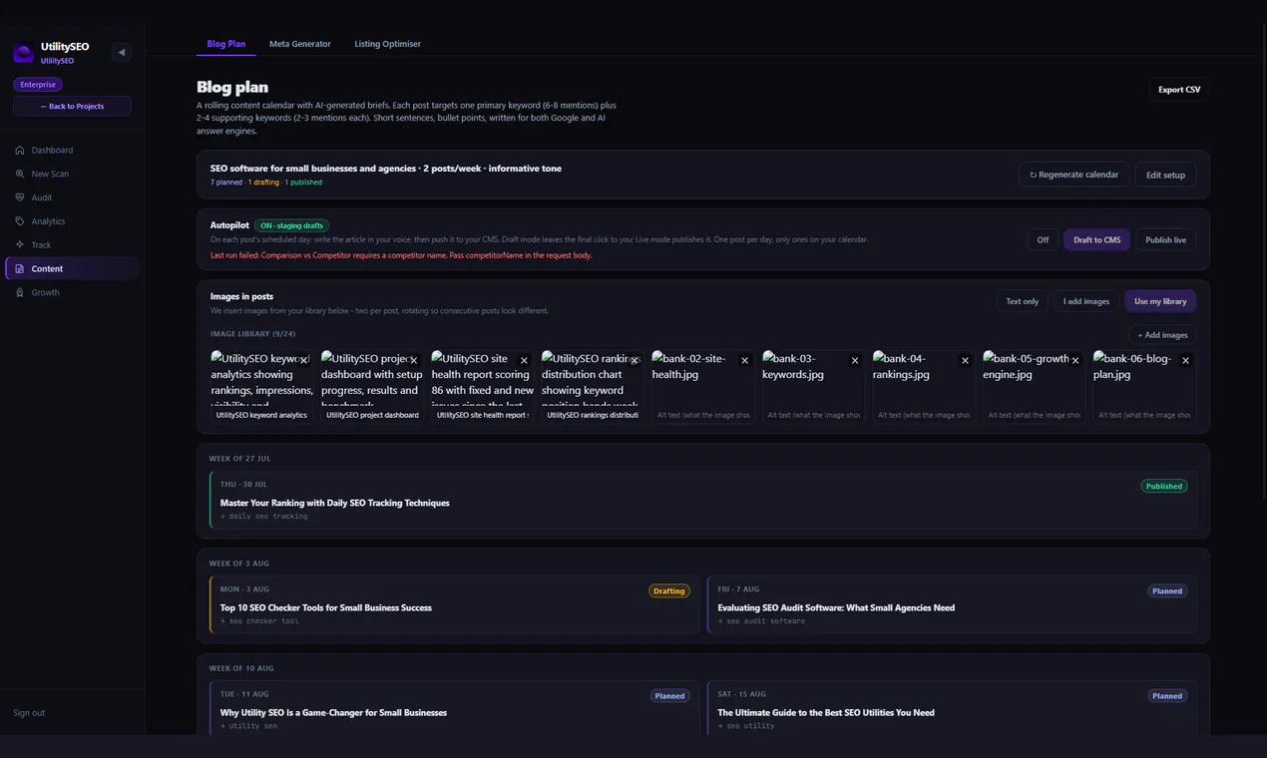Turn Autopilot Off
The width and height of the screenshot is (1267, 758).
[1043, 240]
